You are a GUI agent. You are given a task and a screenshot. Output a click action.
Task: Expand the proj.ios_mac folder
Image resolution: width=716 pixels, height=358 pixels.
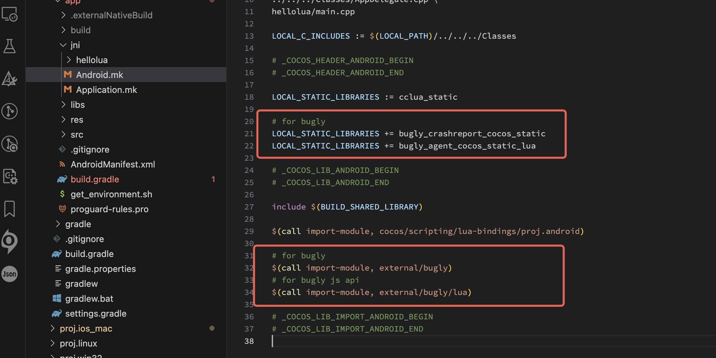pyautogui.click(x=52, y=328)
